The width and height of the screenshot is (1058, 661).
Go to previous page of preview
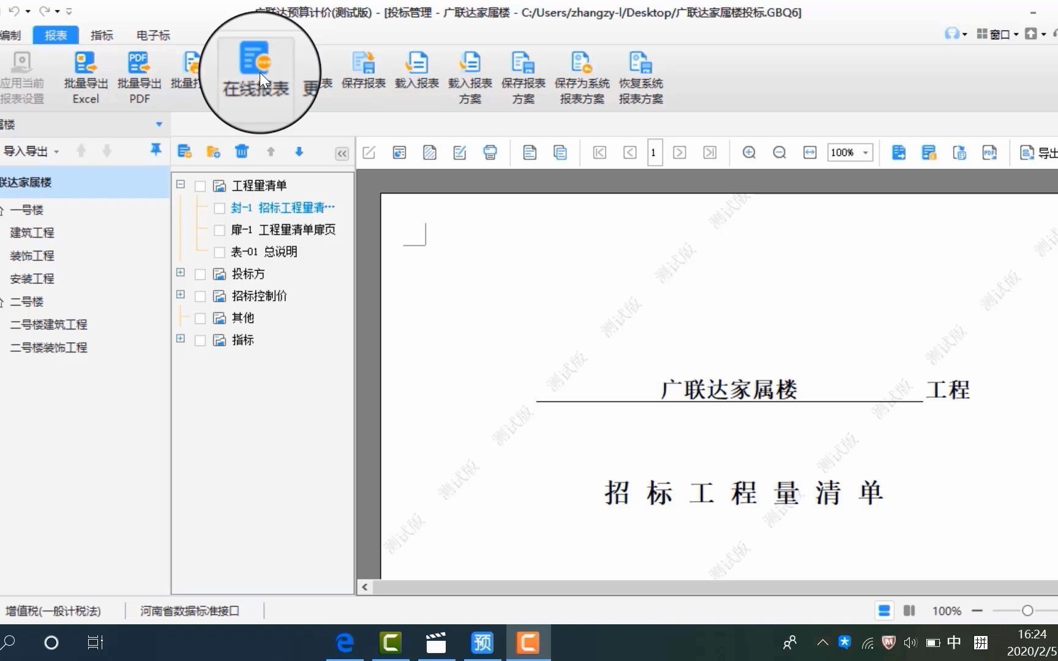pos(630,152)
